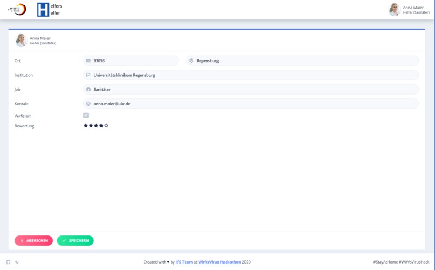
Task: Click the Job label
Action: point(17,90)
